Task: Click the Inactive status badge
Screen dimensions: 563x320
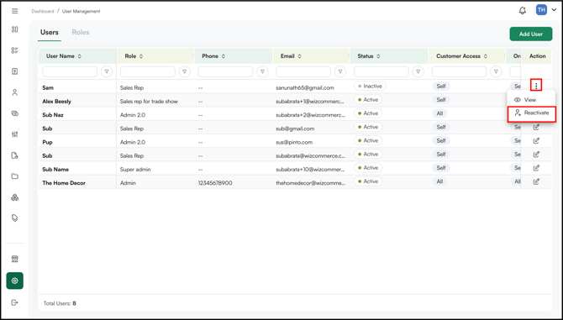Action: [x=370, y=87]
